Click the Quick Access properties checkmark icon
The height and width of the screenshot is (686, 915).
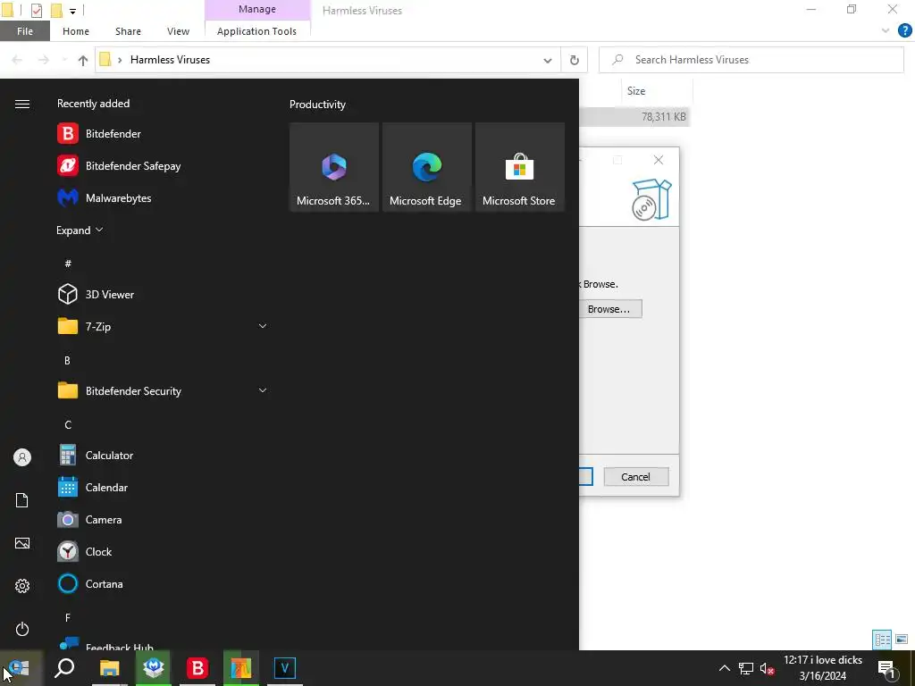pos(36,11)
